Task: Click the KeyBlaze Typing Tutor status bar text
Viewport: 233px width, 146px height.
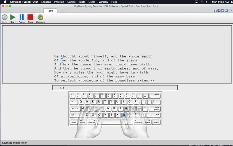Action: [x=14, y=143]
